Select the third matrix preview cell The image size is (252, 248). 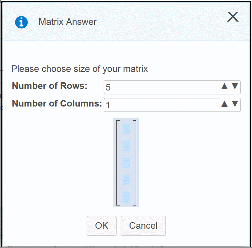(x=126, y=163)
